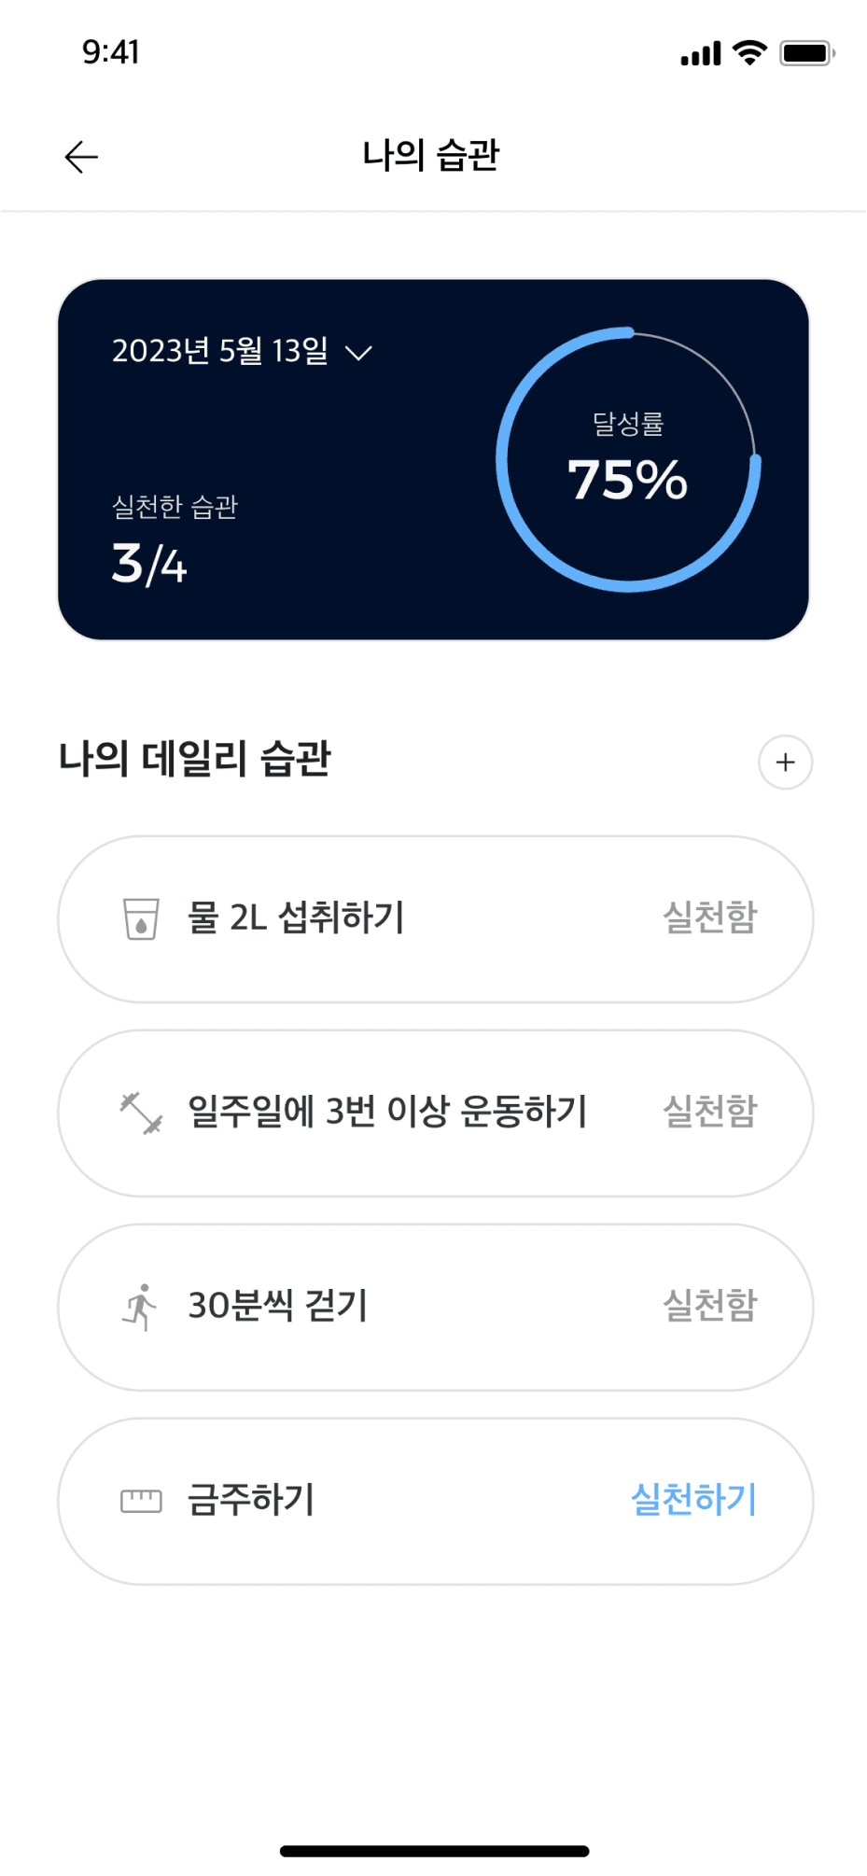Screen dimensions: 867x1876
Task: Click the plus icon to add habit
Action: 785,763
